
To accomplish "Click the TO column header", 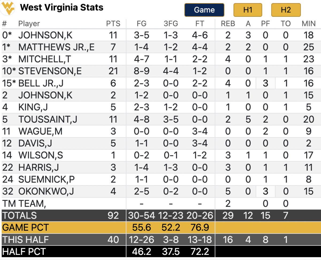I will click(x=285, y=24).
